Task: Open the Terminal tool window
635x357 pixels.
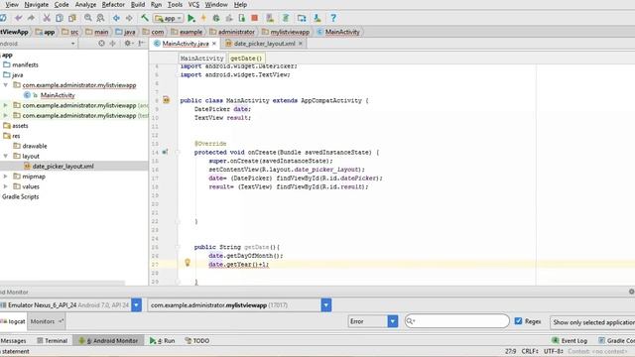Action: (53, 341)
